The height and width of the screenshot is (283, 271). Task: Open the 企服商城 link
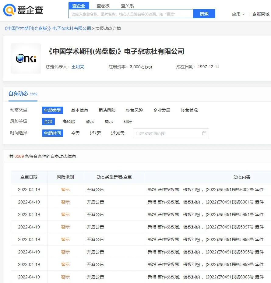click(261, 14)
